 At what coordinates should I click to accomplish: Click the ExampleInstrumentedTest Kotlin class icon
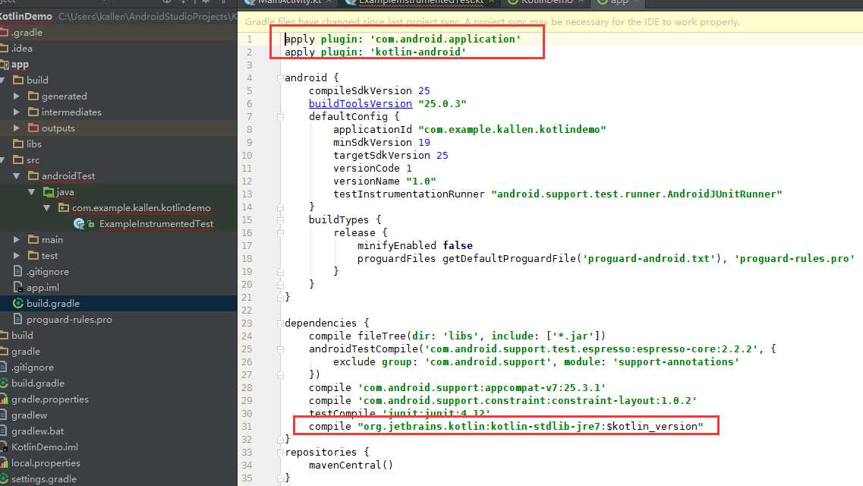[x=79, y=223]
